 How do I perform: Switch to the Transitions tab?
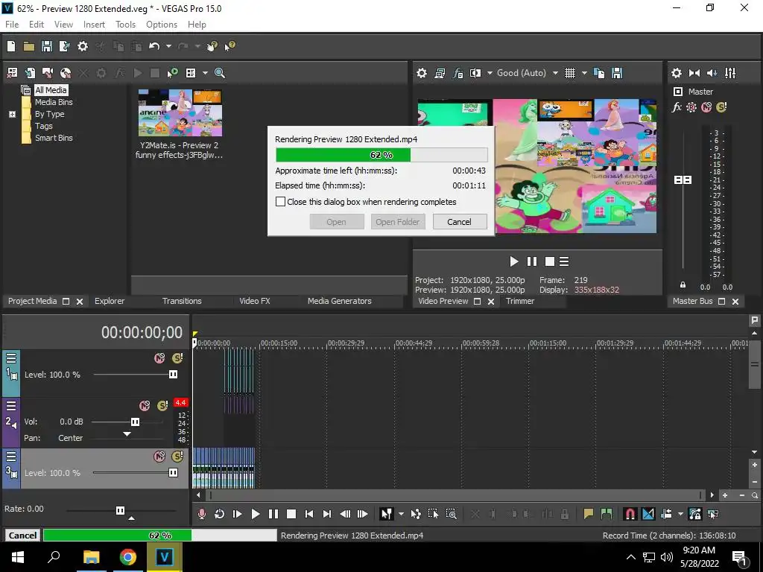(182, 301)
